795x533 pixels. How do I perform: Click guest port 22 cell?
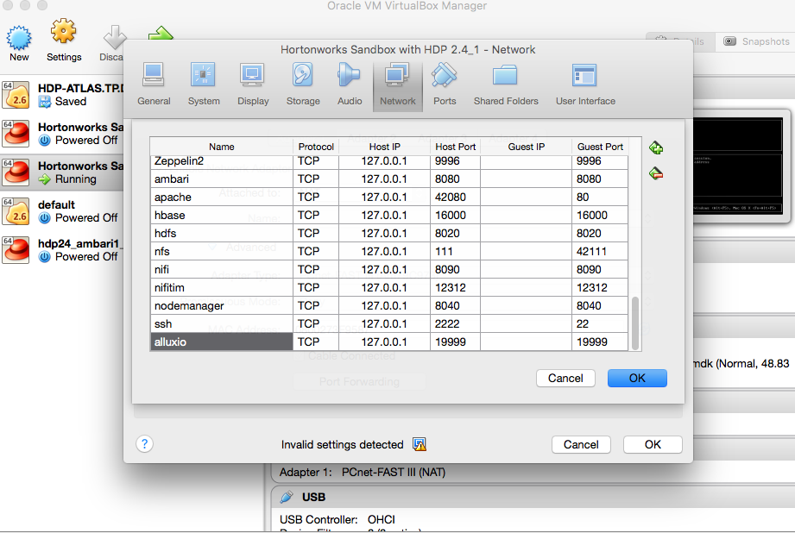(600, 323)
